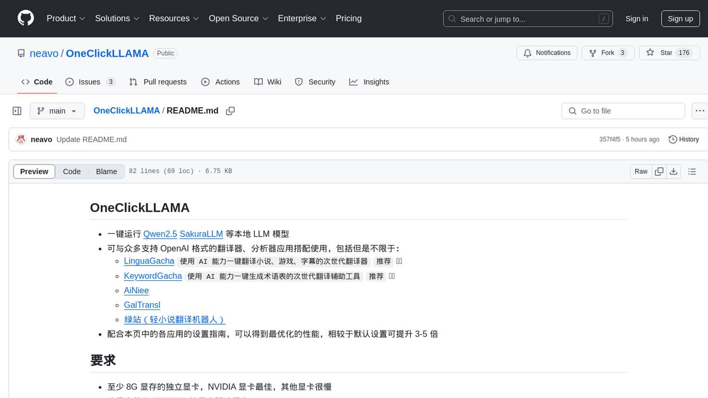Open the more file actions menu
708x398 pixels.
[700, 111]
